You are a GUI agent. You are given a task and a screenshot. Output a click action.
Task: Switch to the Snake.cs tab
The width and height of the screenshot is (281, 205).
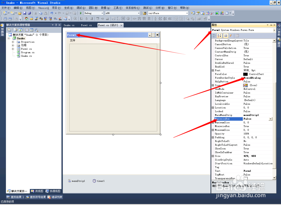(x=69, y=26)
